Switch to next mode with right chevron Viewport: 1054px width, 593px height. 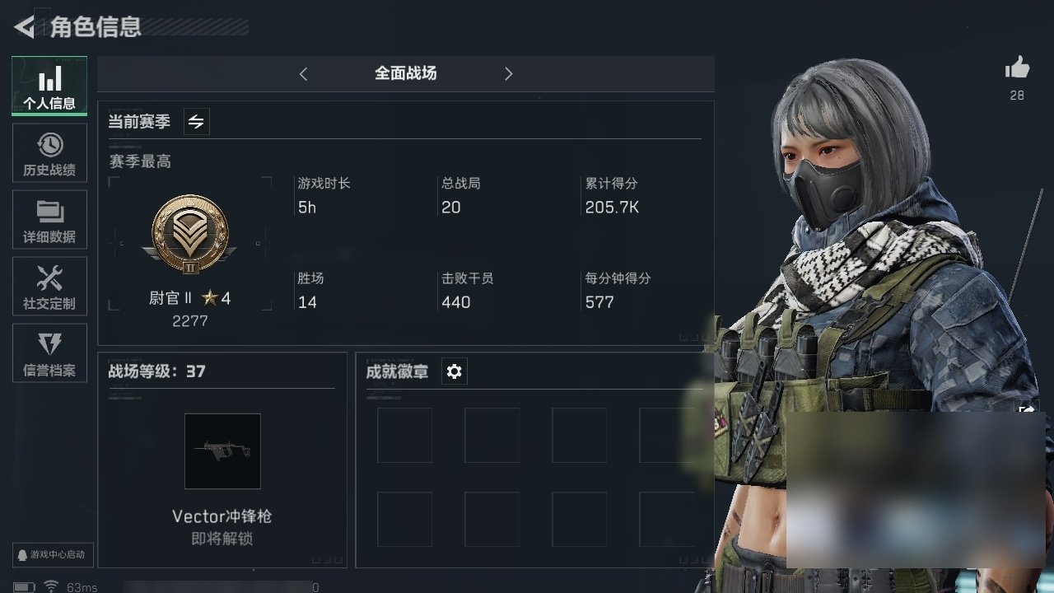pyautogui.click(x=508, y=74)
